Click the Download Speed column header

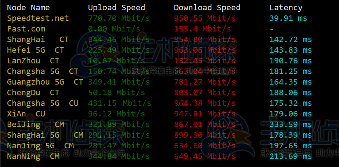(207, 8)
